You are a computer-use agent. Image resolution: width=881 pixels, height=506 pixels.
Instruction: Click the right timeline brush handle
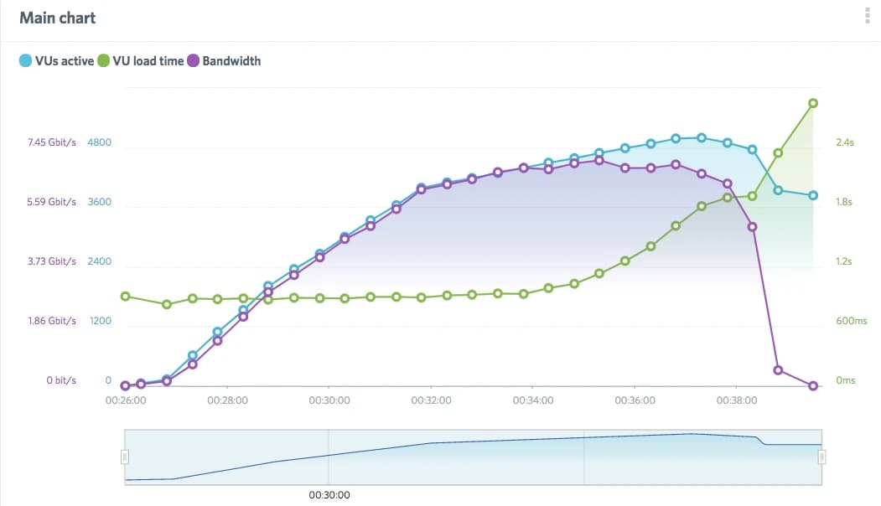tap(821, 456)
